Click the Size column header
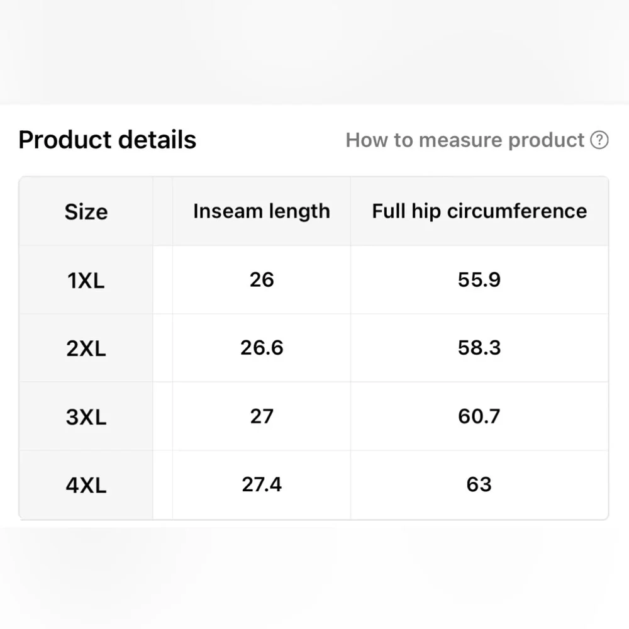Image resolution: width=629 pixels, height=629 pixels. click(x=86, y=211)
